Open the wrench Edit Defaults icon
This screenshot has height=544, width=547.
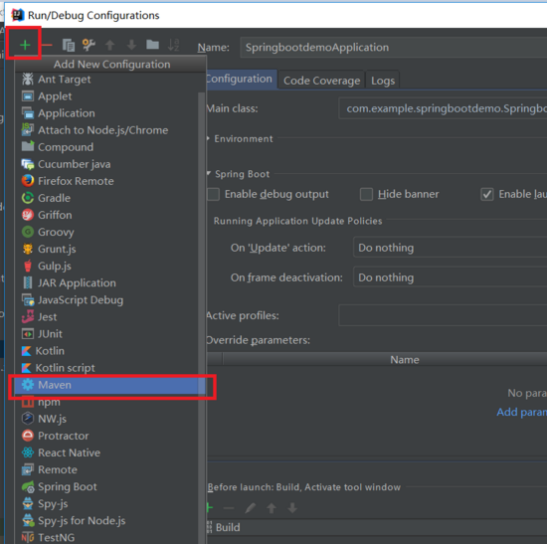[x=89, y=45]
